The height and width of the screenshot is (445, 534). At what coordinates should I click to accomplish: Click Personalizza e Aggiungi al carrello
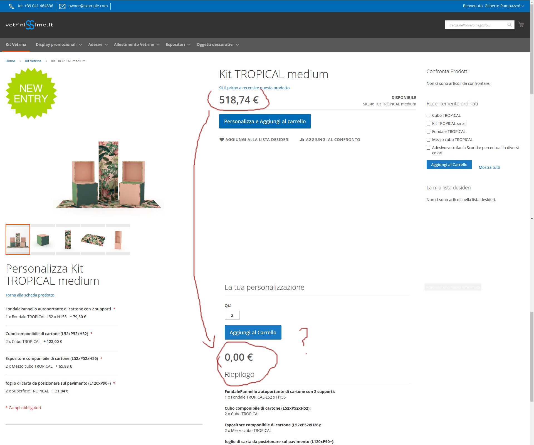click(265, 121)
